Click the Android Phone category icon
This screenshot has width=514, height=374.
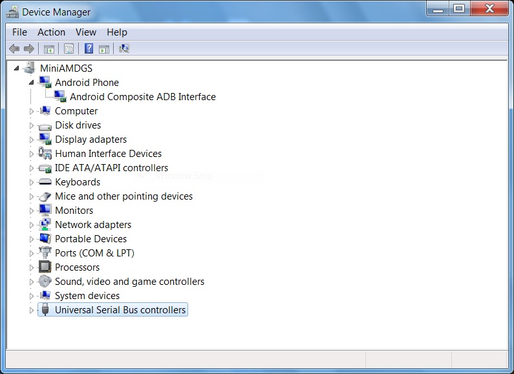[45, 82]
